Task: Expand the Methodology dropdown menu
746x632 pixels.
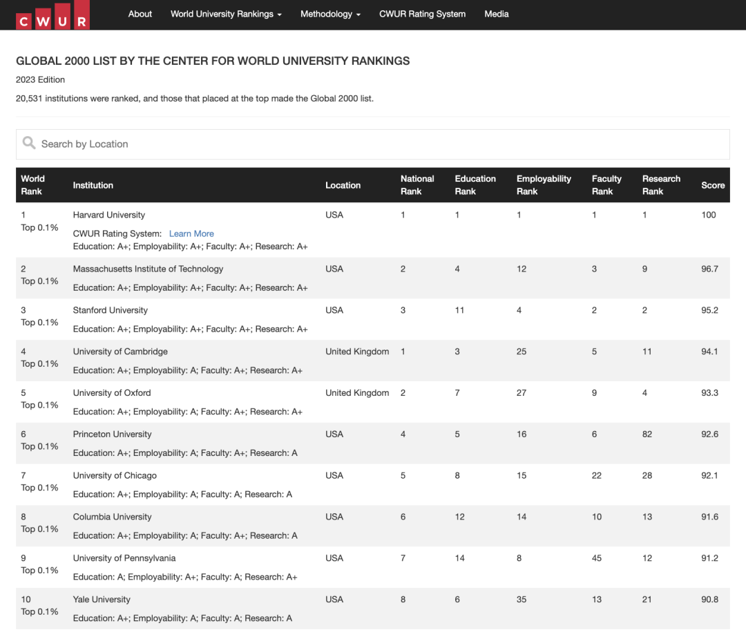Action: (x=330, y=14)
